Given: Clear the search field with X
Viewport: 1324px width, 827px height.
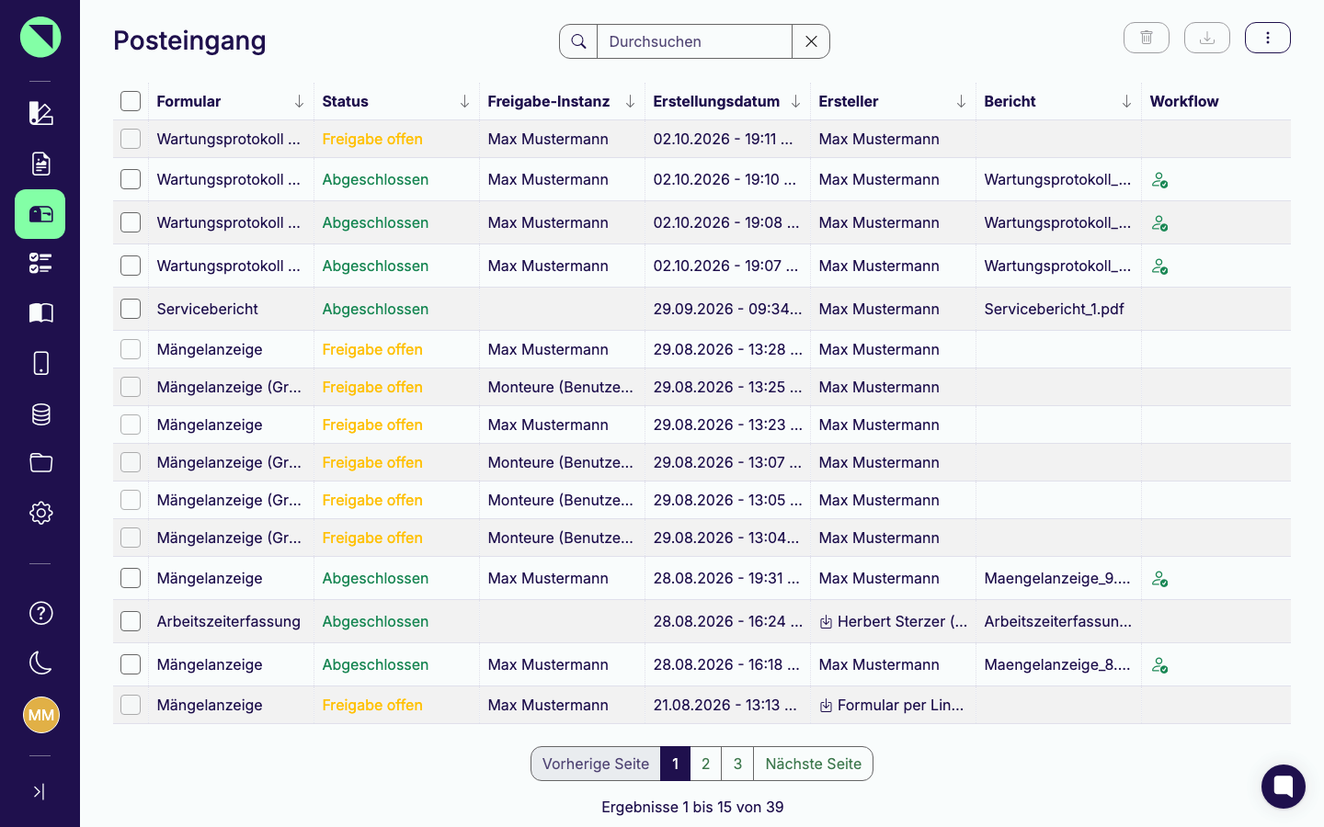Looking at the screenshot, I should click(811, 41).
